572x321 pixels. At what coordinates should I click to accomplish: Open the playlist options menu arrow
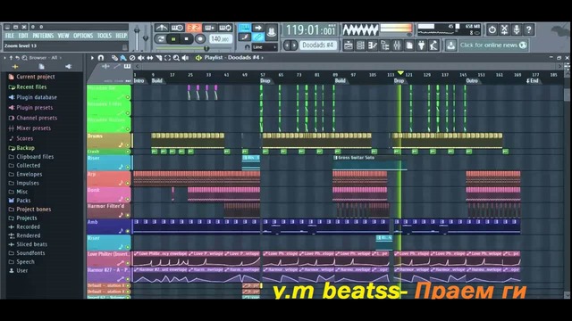[92, 58]
